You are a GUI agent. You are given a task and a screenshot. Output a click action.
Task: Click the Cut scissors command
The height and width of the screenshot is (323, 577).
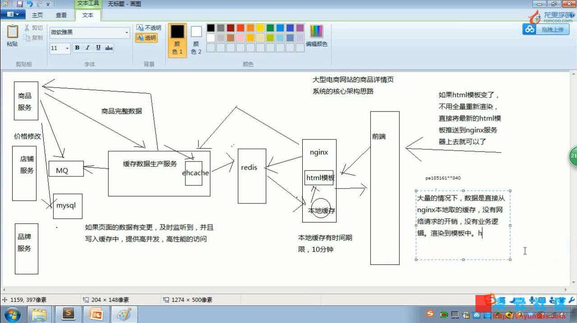[x=33, y=28]
